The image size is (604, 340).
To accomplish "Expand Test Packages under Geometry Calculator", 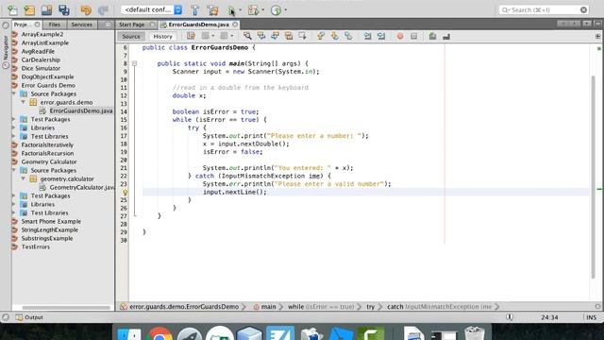I will (x=14, y=195).
